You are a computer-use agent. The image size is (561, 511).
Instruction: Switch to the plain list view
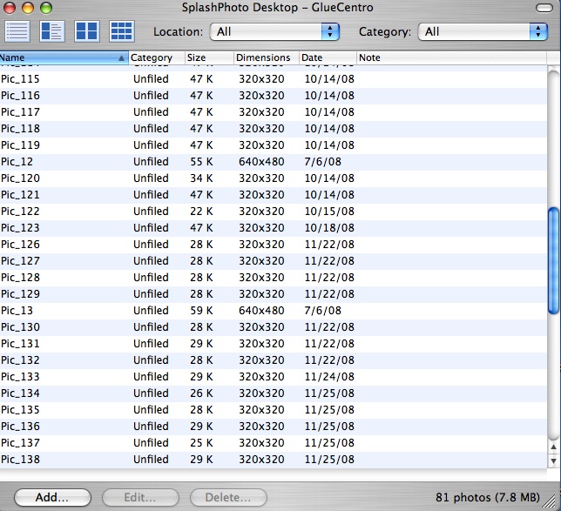click(x=17, y=30)
